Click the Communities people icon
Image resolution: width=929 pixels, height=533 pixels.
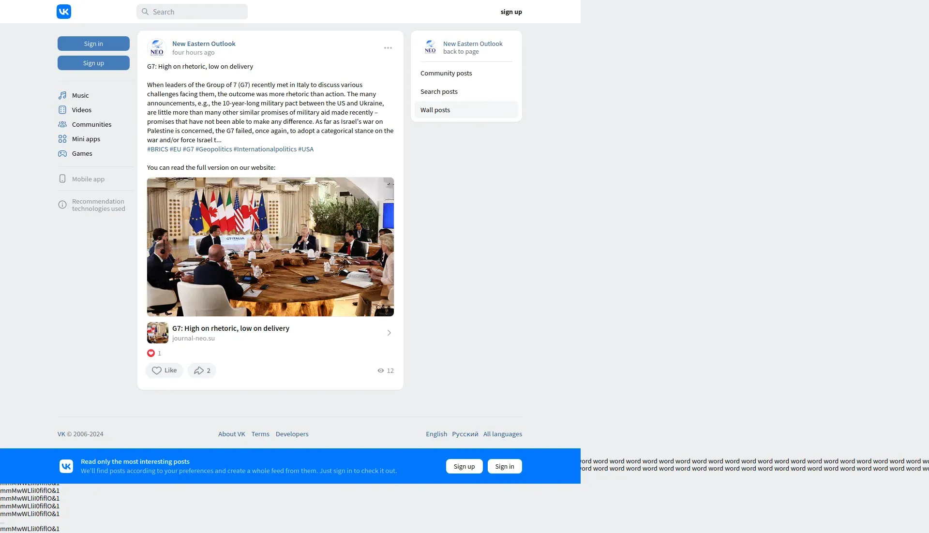pyautogui.click(x=62, y=124)
